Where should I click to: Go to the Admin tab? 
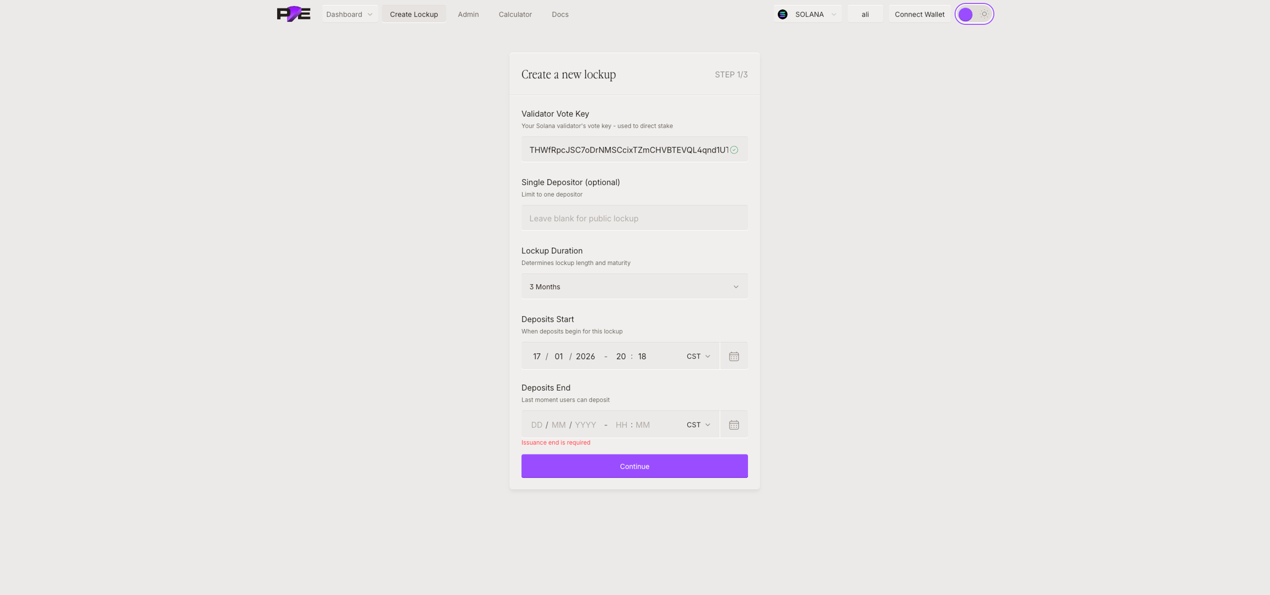[x=468, y=14]
